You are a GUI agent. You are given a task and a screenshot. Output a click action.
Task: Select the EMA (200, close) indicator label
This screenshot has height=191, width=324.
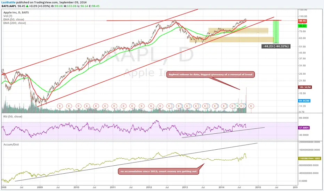point(15,23)
